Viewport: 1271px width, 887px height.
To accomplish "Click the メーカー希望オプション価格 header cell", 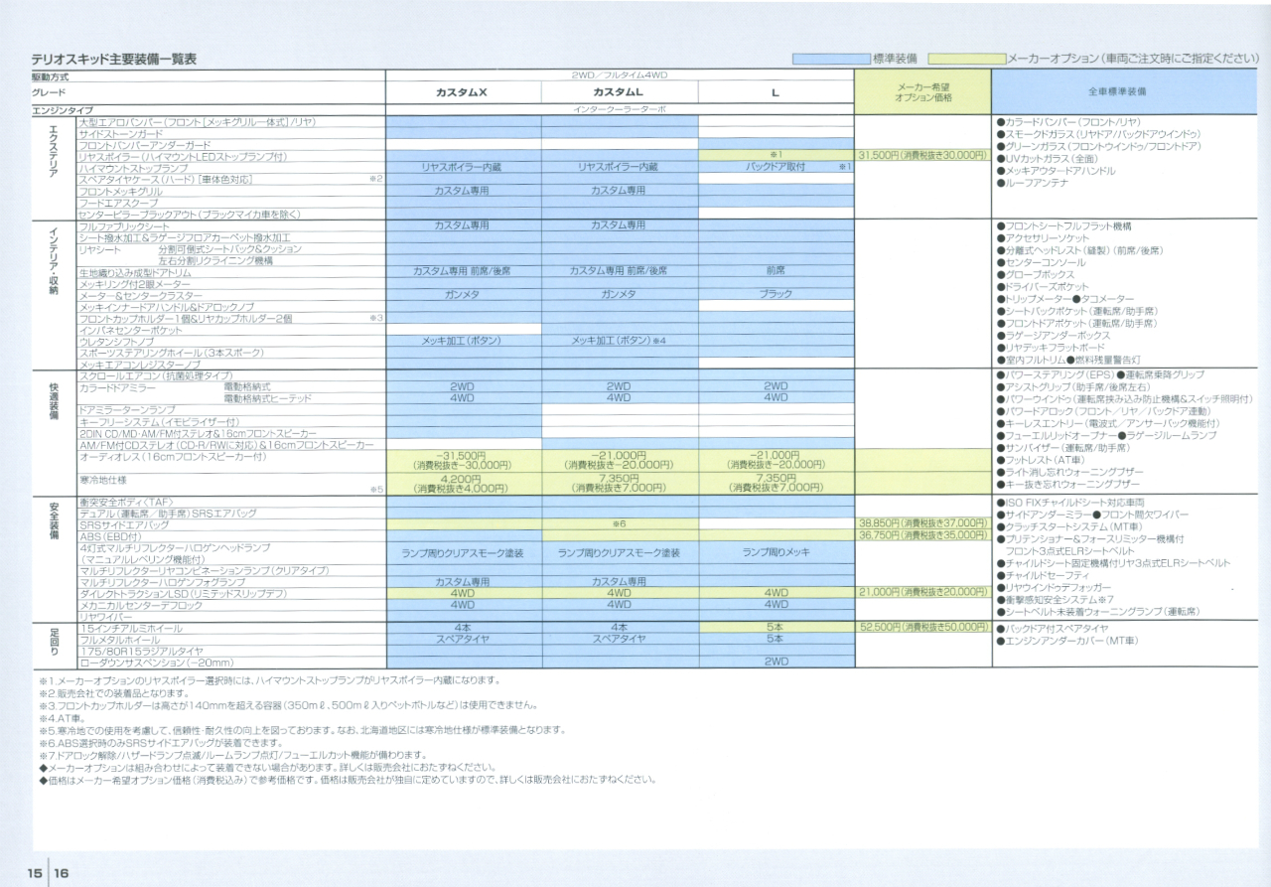I will click(923, 92).
